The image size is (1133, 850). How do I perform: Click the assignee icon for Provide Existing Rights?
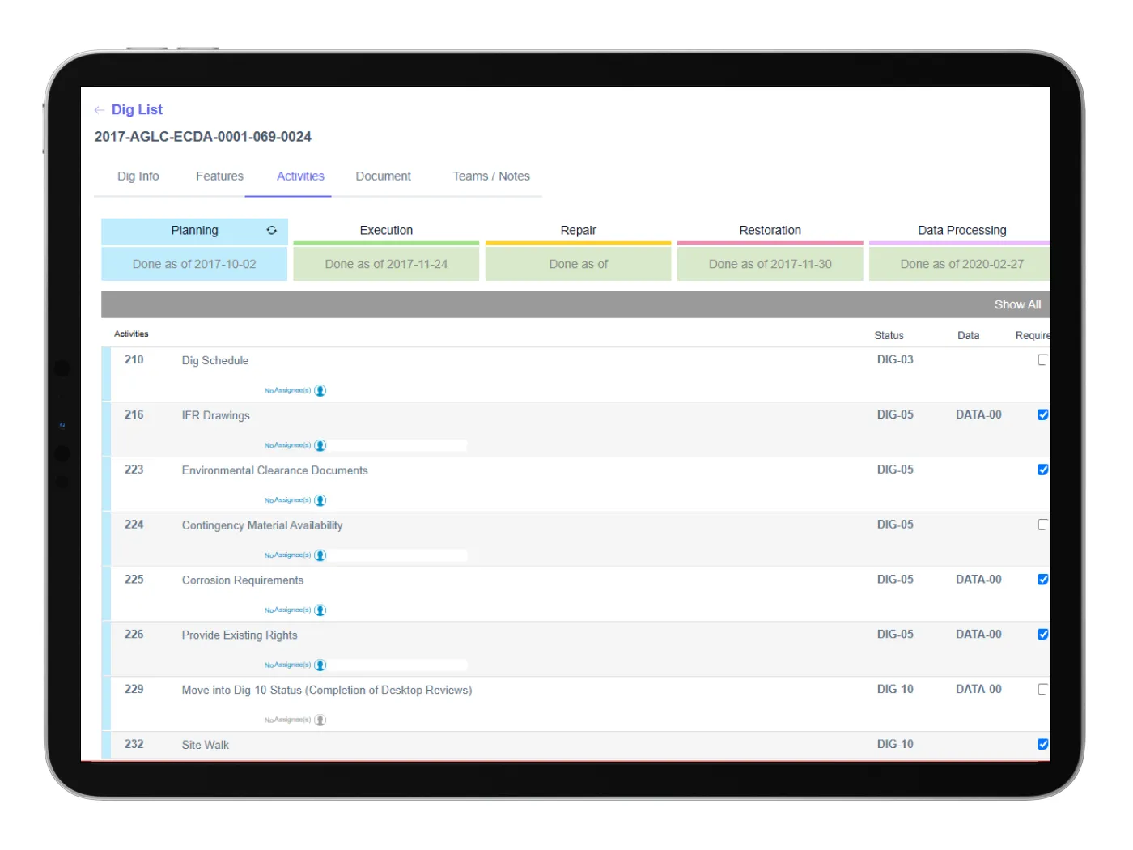pyautogui.click(x=320, y=665)
